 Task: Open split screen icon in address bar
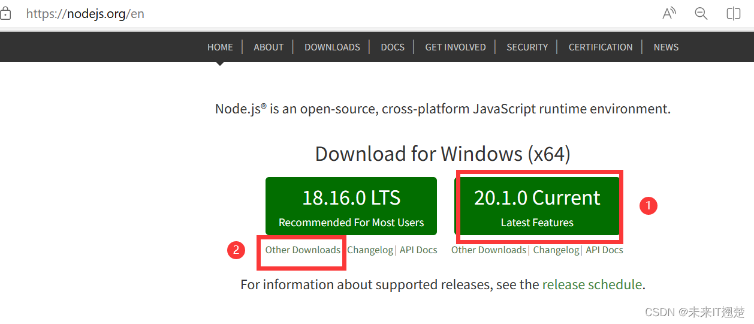(x=734, y=14)
